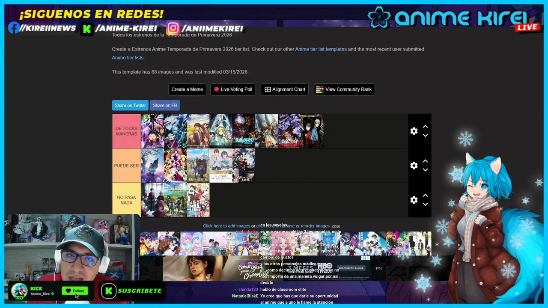Select second poster in PUEDE SER row
This screenshot has height=308, width=548.
click(175, 166)
